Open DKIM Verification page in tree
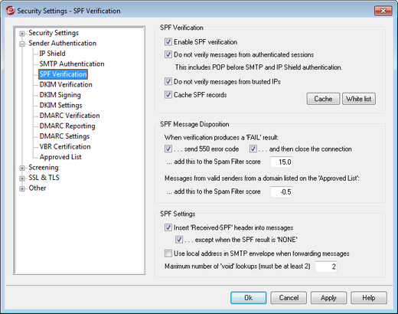398x314 pixels. point(66,84)
